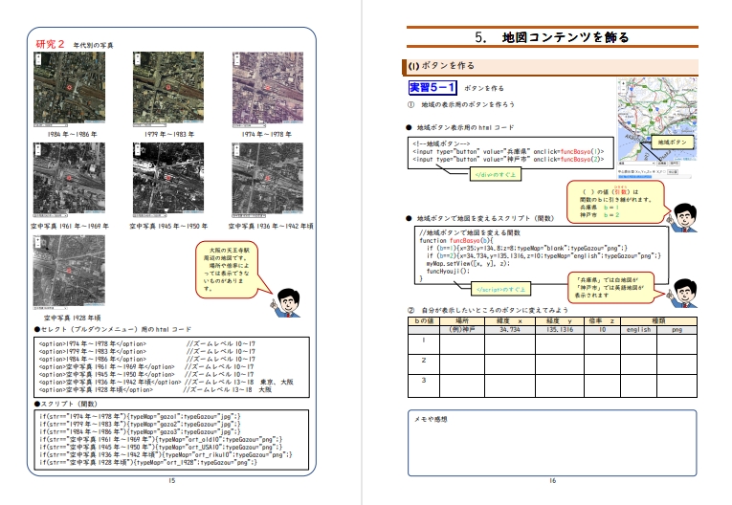
Task: Click the code line myMap.setView([x, y], z);
Action: click(x=468, y=264)
